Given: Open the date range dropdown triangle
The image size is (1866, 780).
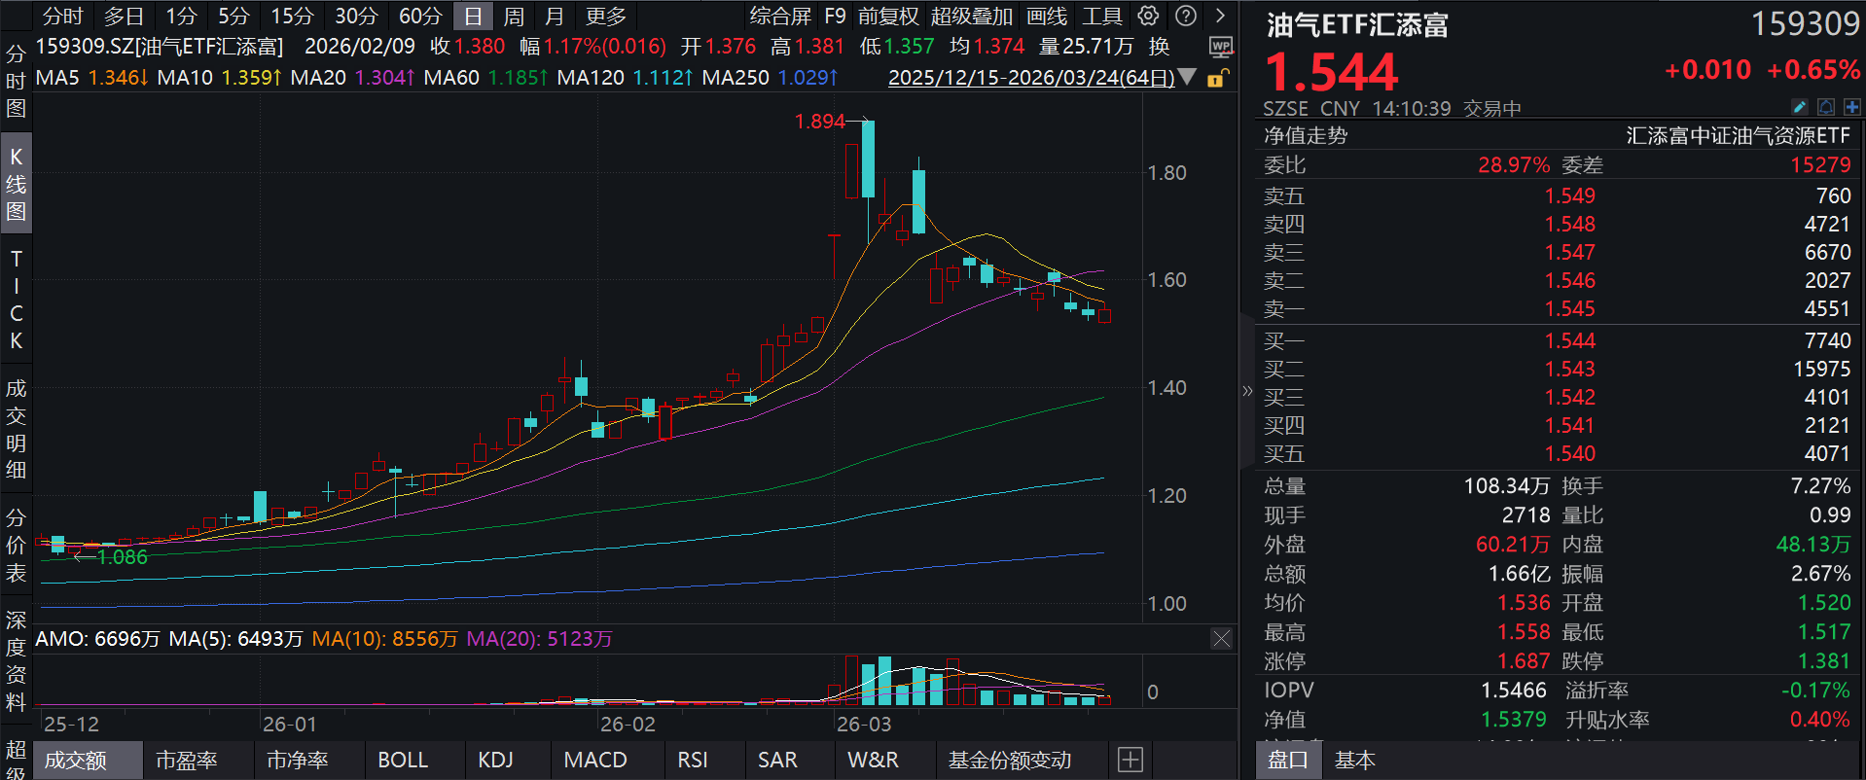Looking at the screenshot, I should (1187, 77).
